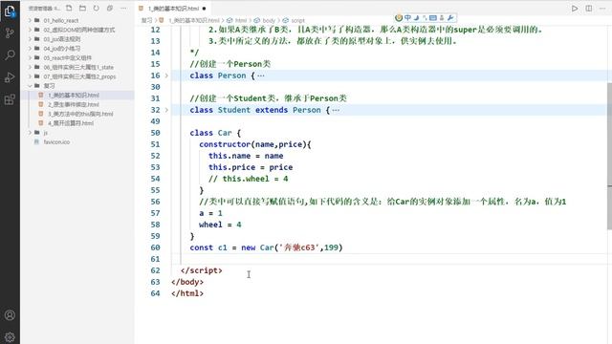
Task: Select file 1_类的基本知识.html in explorer
Action: 74,96
